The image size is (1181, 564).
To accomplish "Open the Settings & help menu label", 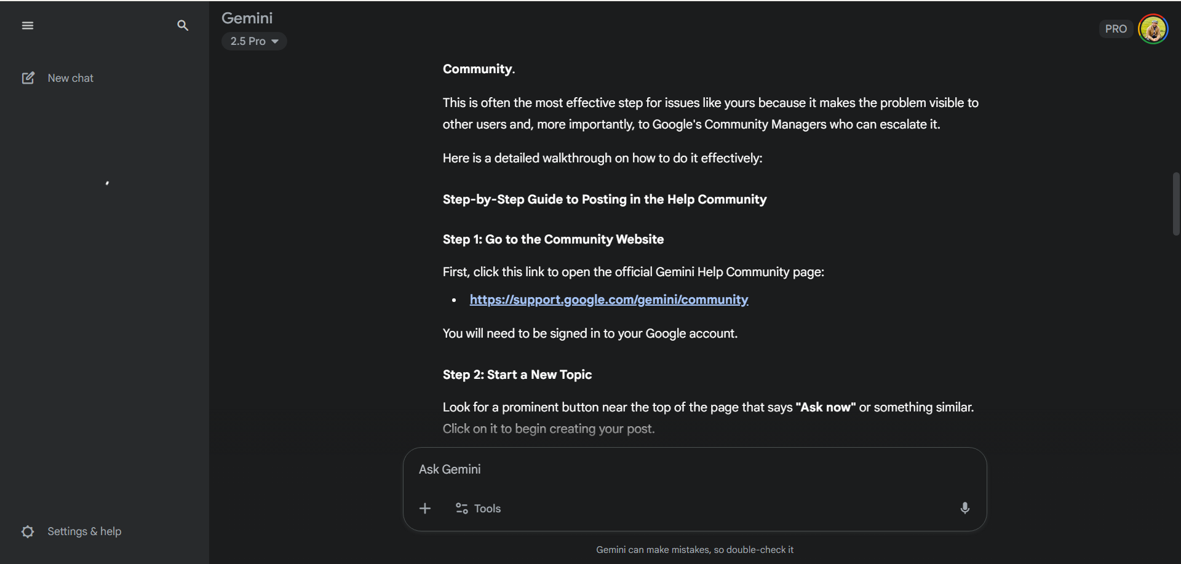I will pyautogui.click(x=84, y=531).
